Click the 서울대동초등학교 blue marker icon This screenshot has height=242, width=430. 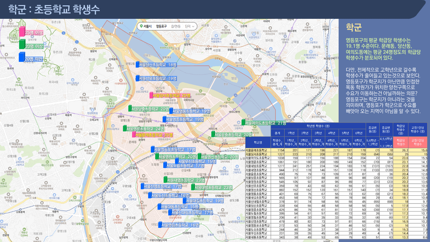pyautogui.click(x=159, y=206)
